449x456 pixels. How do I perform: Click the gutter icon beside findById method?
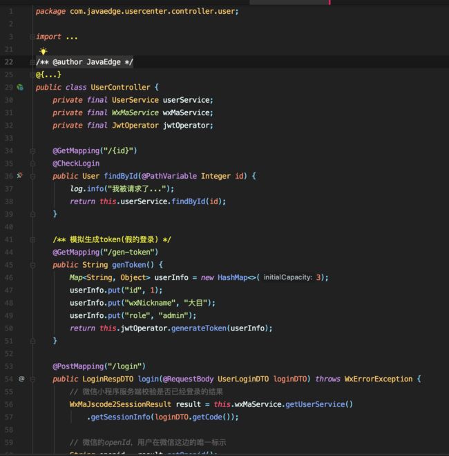pyautogui.click(x=20, y=176)
